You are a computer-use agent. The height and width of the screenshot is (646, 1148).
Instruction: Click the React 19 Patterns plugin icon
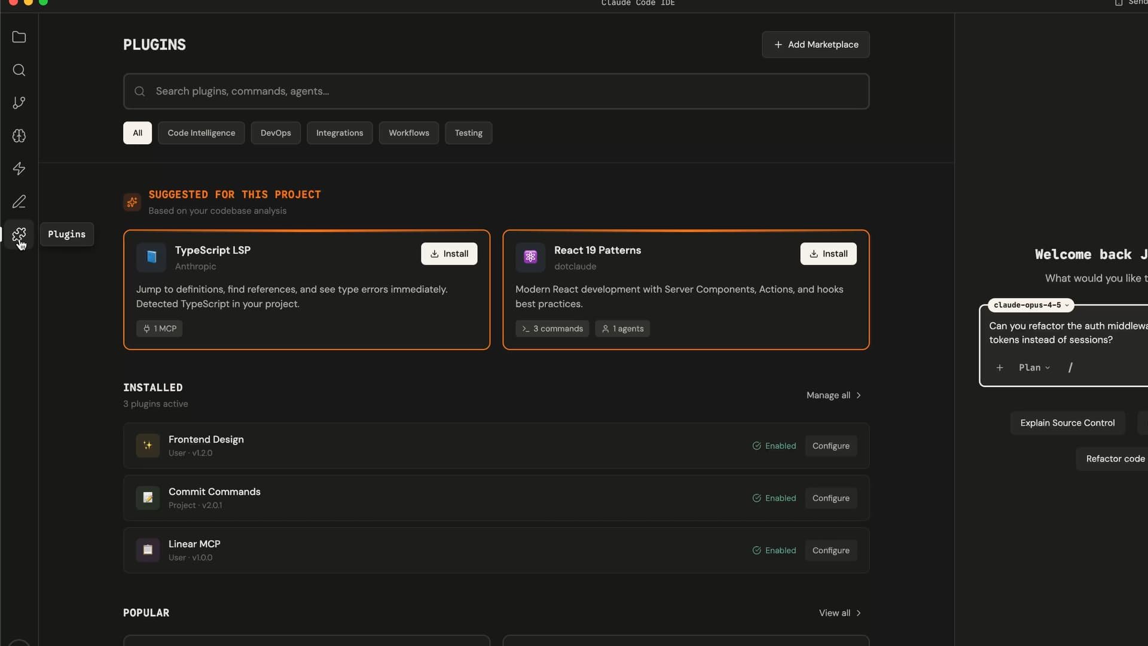tap(530, 257)
